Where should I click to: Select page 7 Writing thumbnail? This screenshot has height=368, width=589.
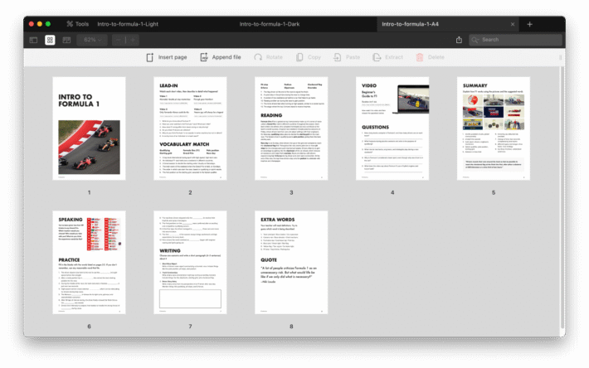click(190, 262)
